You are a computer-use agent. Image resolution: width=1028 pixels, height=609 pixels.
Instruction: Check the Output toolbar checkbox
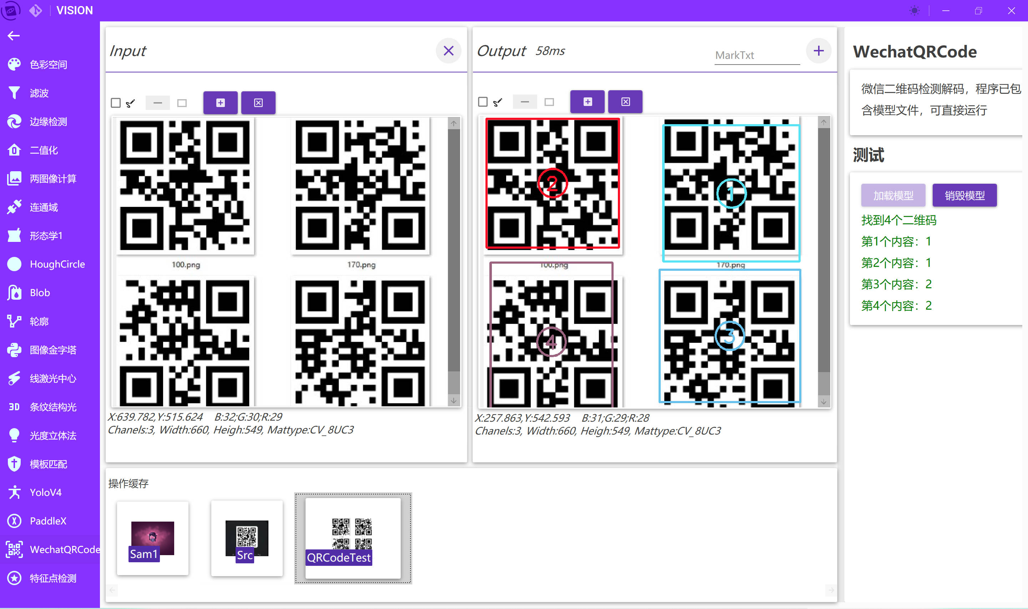(x=483, y=102)
